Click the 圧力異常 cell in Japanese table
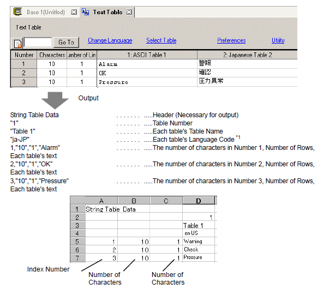Image resolution: width=329 pixels, height=301 pixels. pyautogui.click(x=247, y=82)
